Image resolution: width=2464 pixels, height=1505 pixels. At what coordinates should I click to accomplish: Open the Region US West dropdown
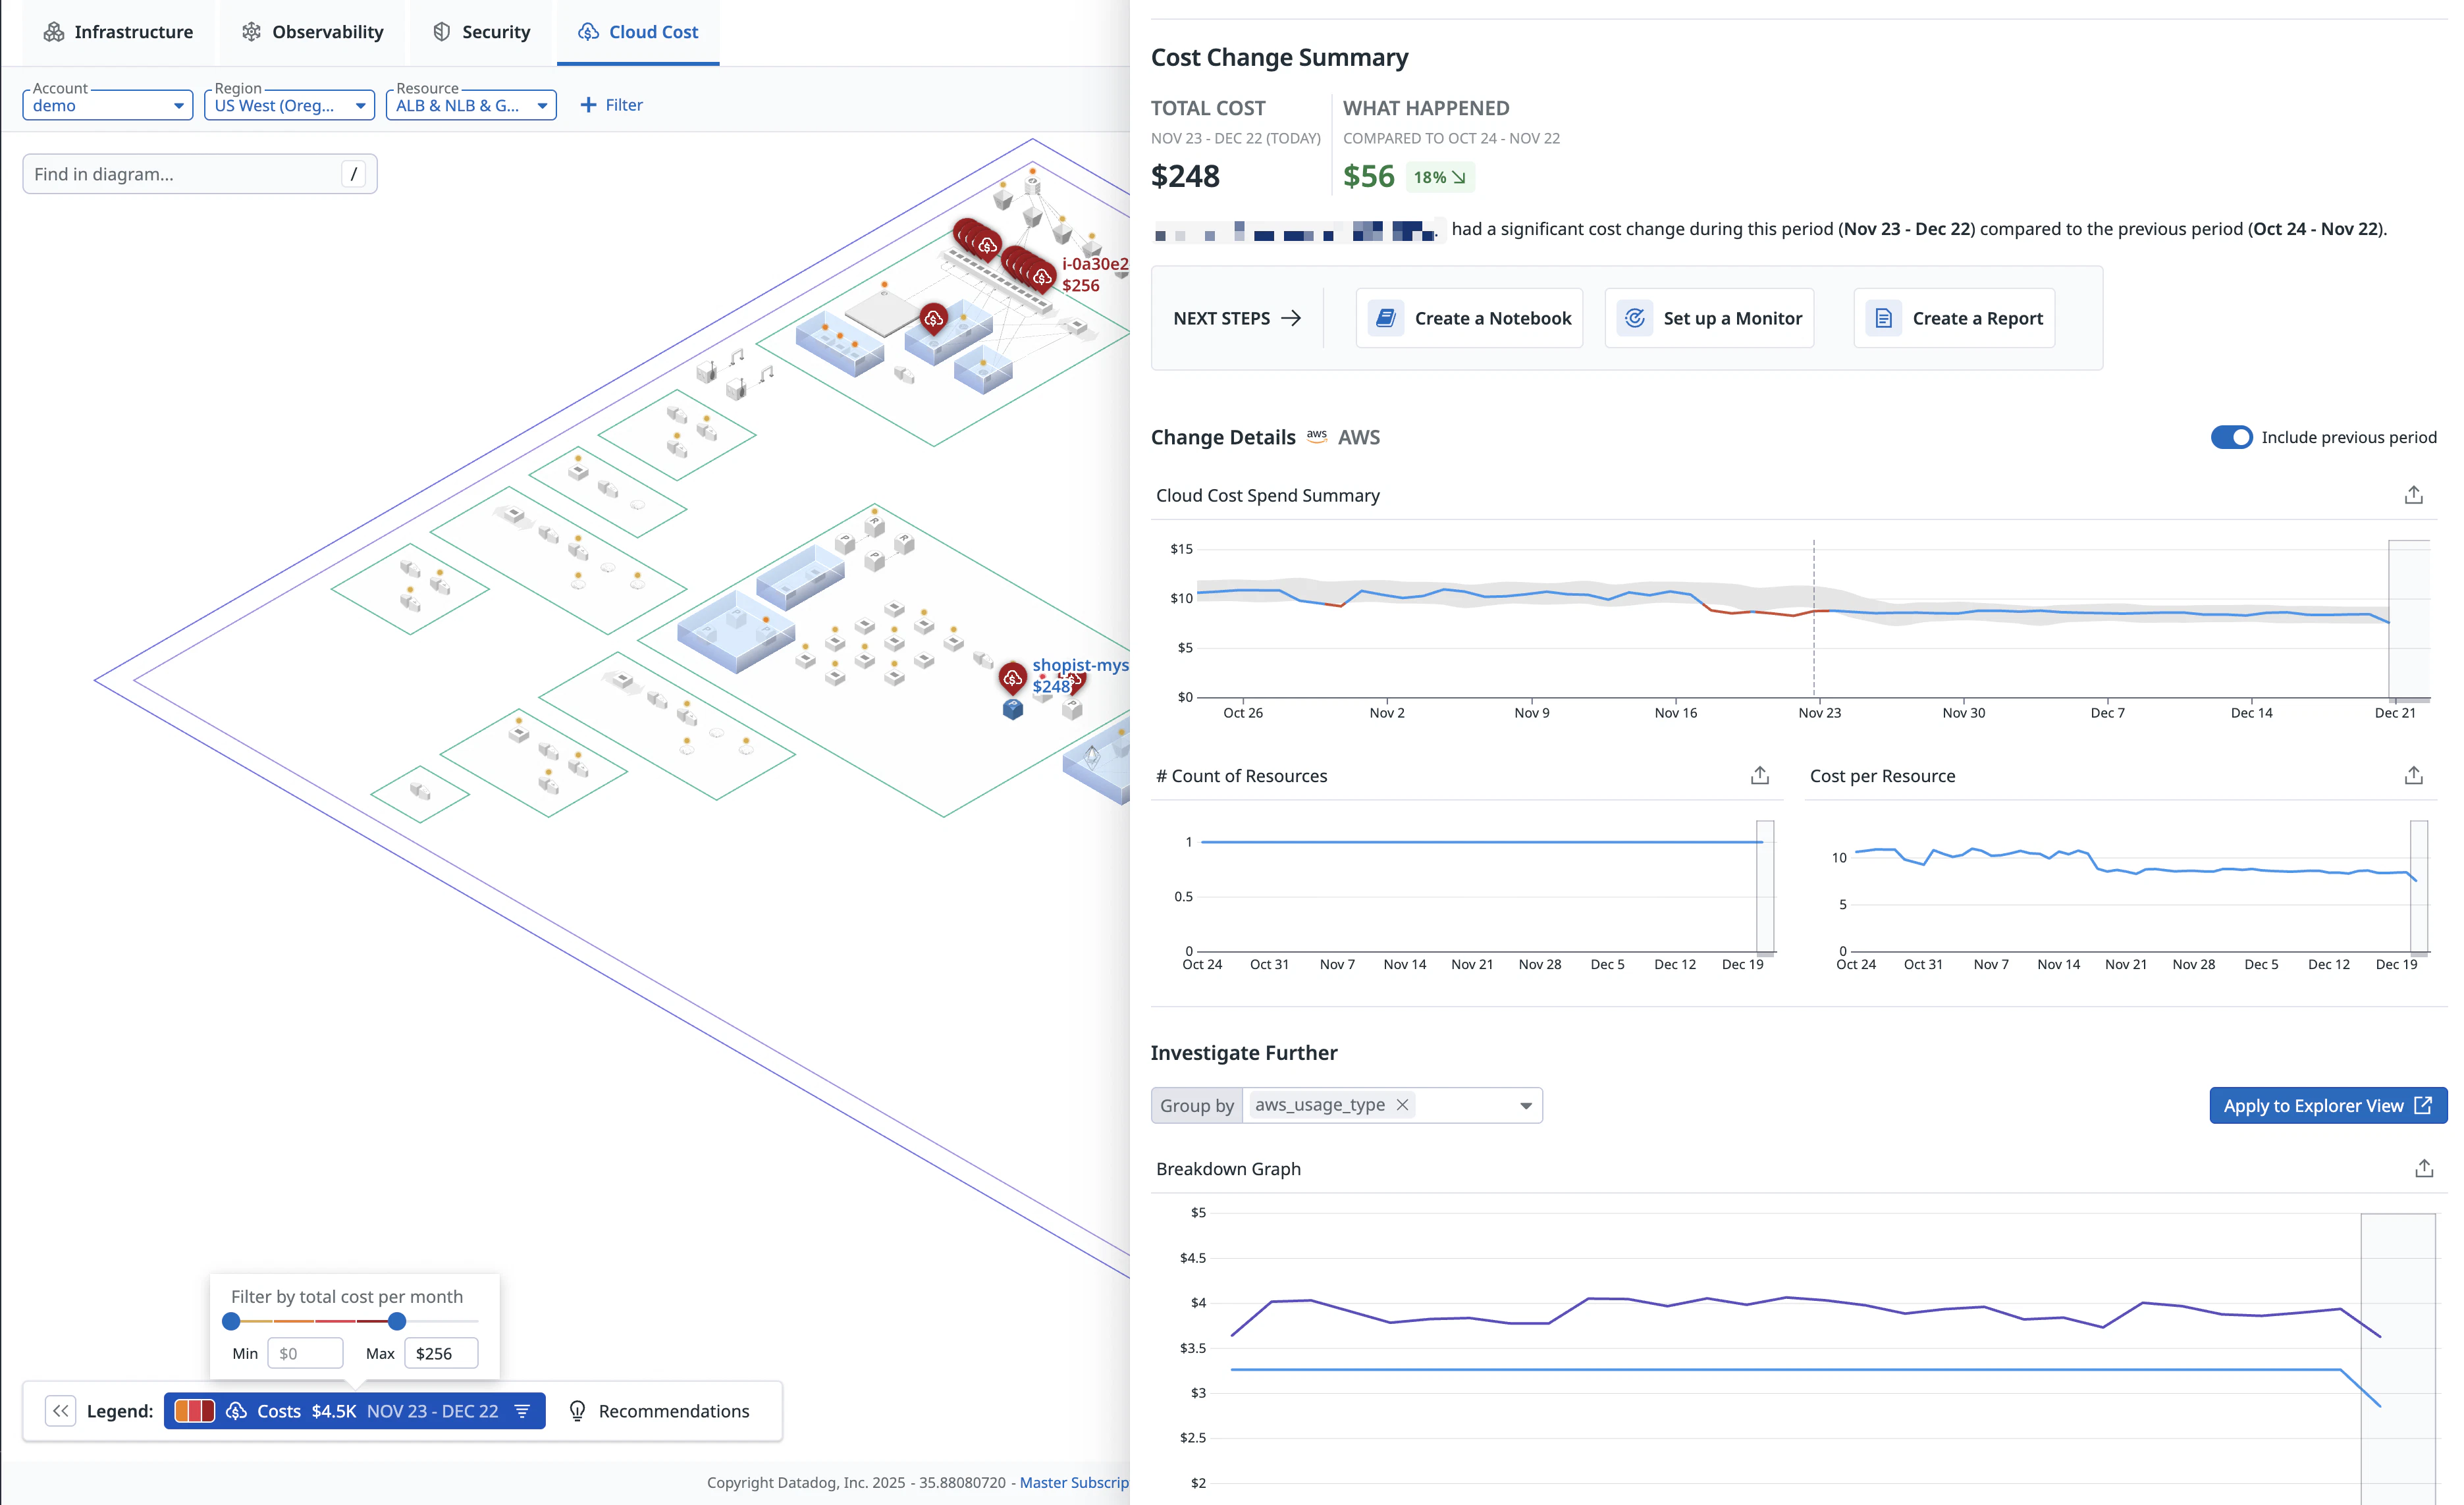pos(289,105)
